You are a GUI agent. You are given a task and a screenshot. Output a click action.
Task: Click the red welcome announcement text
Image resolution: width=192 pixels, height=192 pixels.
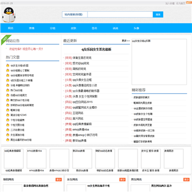point(26,49)
